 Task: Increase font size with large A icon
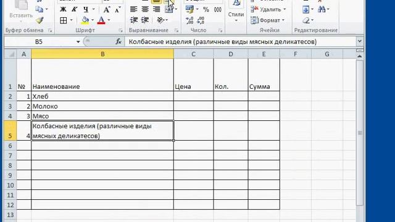pyautogui.click(x=107, y=10)
